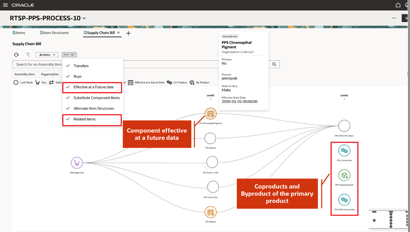Toggle Effective at a Future date option
This screenshot has width=410, height=232.
93,87
